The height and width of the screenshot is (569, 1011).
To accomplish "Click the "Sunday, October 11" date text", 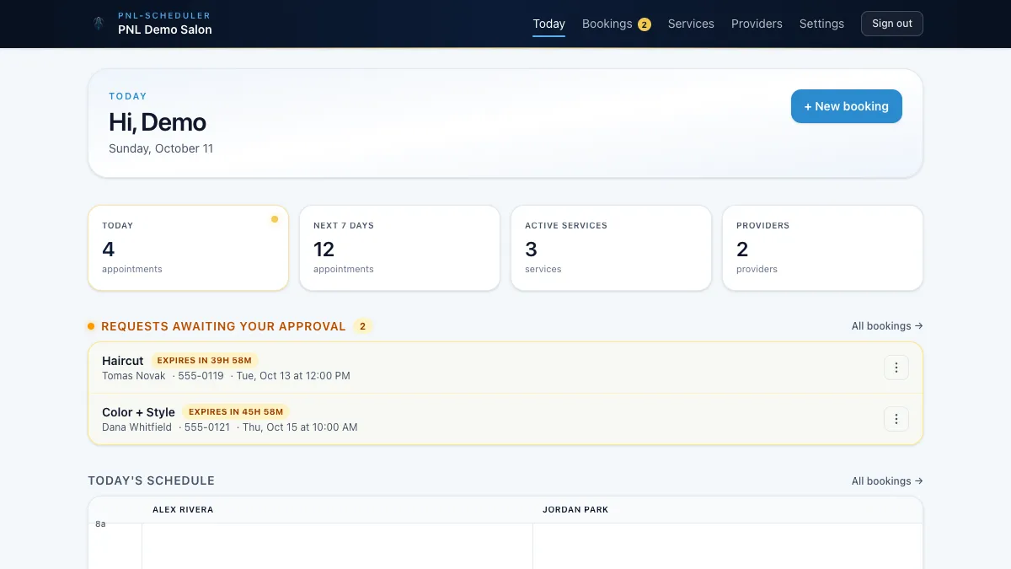I will pos(161,148).
